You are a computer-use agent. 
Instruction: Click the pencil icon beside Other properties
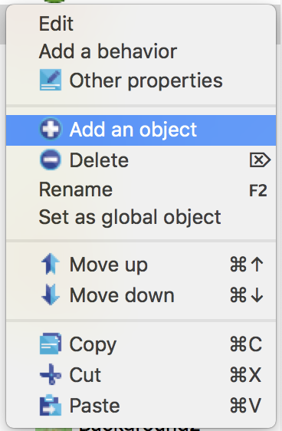point(51,80)
